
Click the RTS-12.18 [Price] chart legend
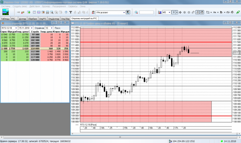pyautogui.click(x=88, y=125)
